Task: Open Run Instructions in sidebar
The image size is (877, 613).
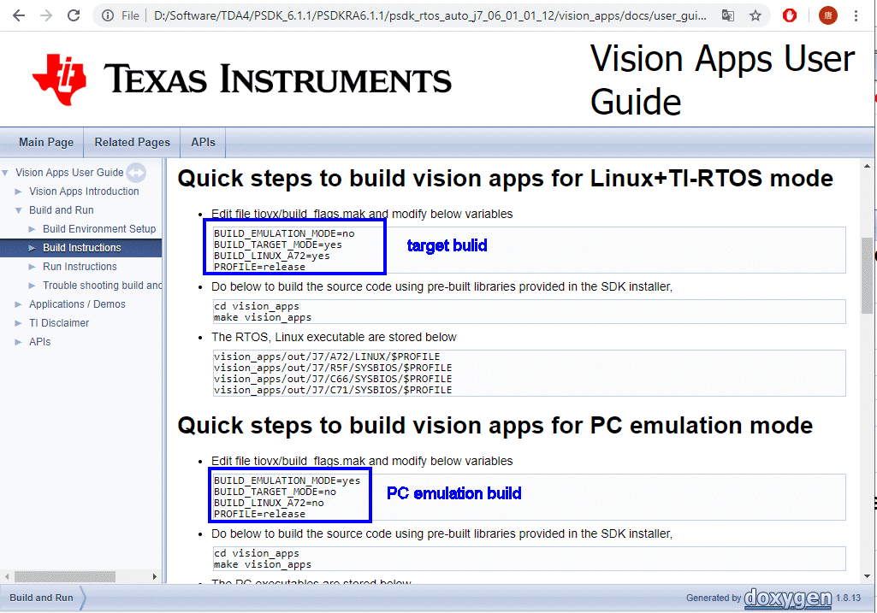Action: [80, 267]
